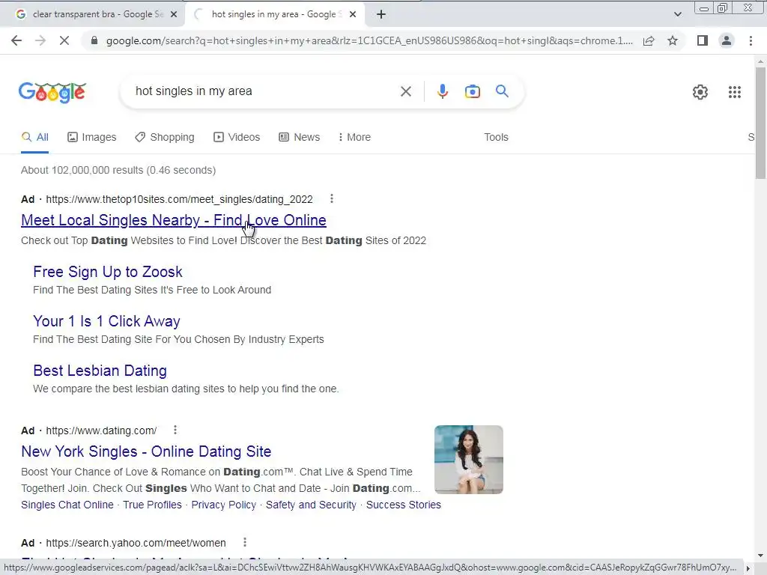The height and width of the screenshot is (575, 767).
Task: Select the All results tab
Action: (34, 138)
